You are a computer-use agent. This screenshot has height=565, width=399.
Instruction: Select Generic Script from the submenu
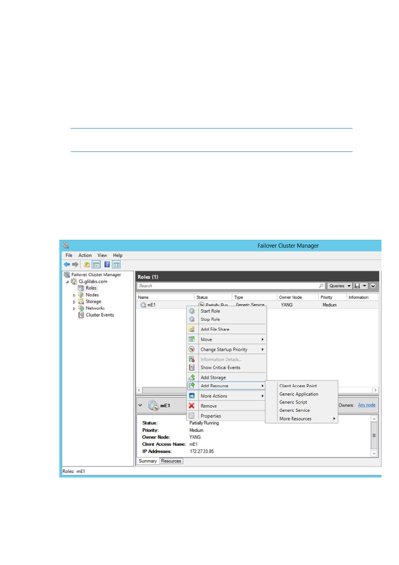302,402
